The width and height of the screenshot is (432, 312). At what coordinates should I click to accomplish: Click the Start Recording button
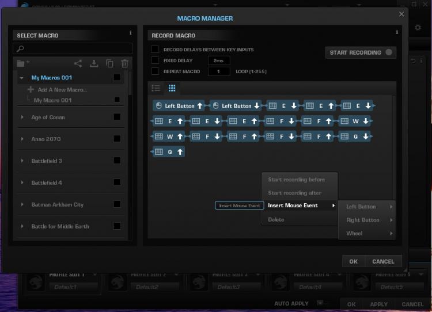361,52
